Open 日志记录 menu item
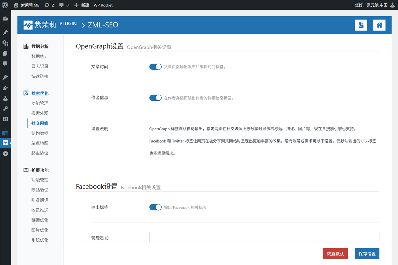398x265 pixels. pyautogui.click(x=40, y=66)
